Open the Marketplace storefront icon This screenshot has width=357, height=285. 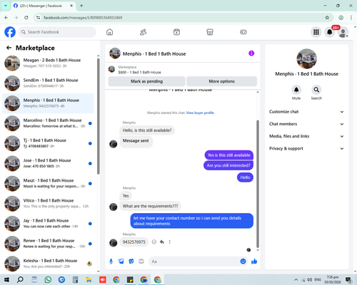210,32
